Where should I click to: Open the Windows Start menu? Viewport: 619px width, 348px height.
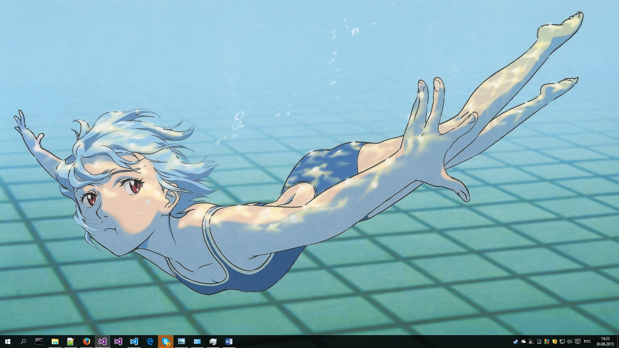coord(8,342)
